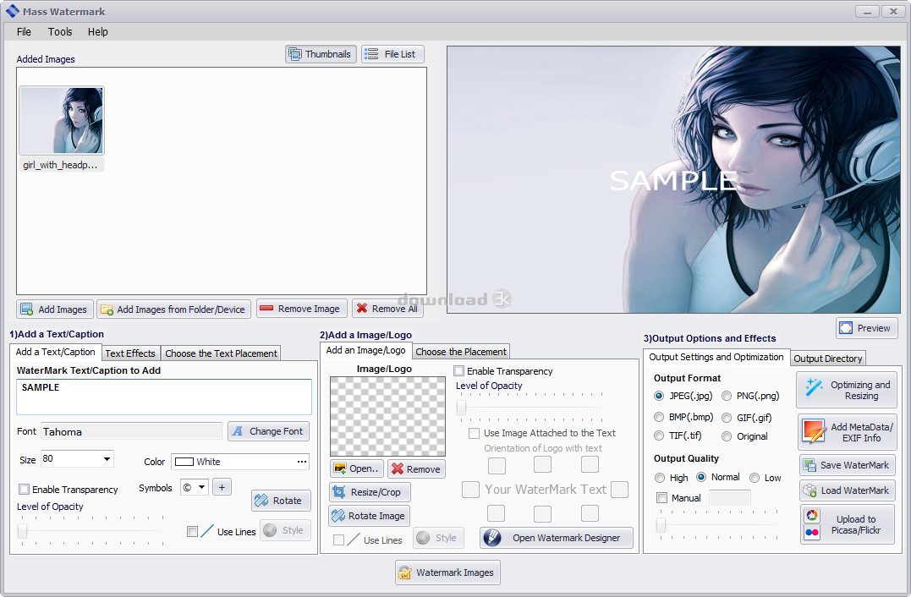This screenshot has width=911, height=597.
Task: Open the Help menu
Action: 97,32
